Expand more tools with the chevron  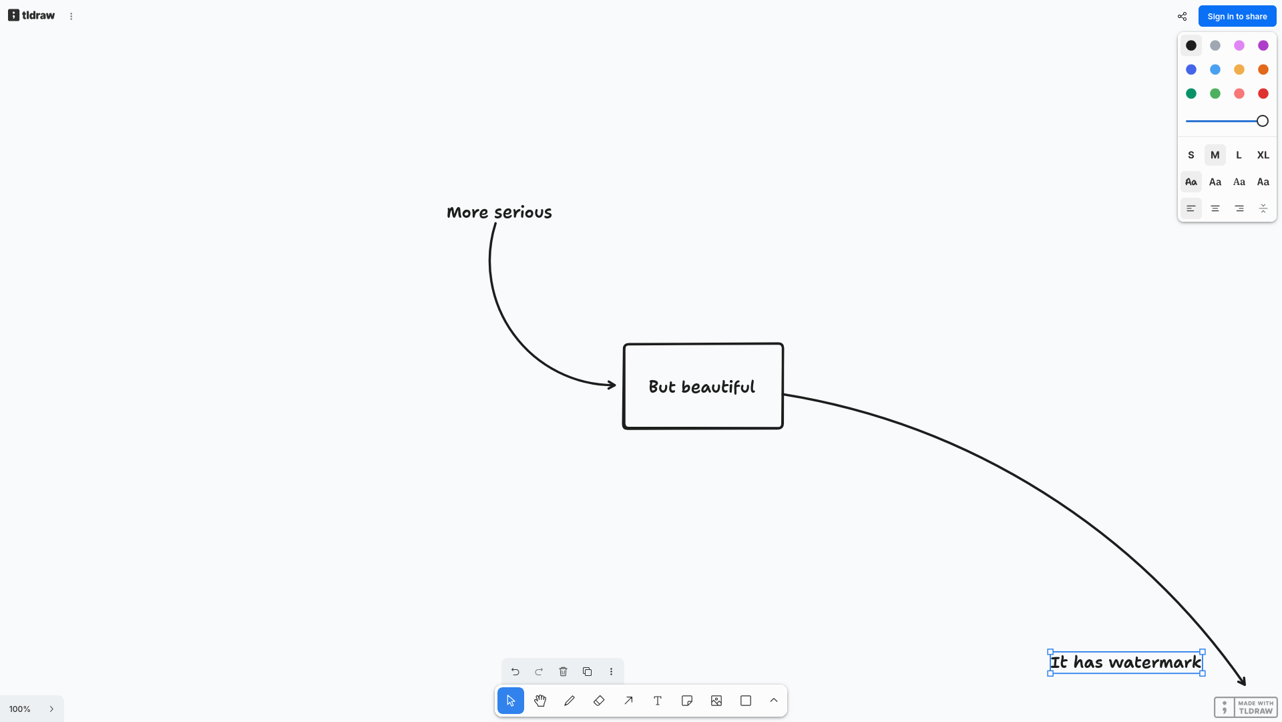coord(774,701)
